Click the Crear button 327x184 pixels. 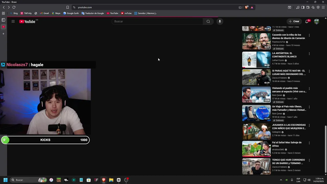[294, 21]
